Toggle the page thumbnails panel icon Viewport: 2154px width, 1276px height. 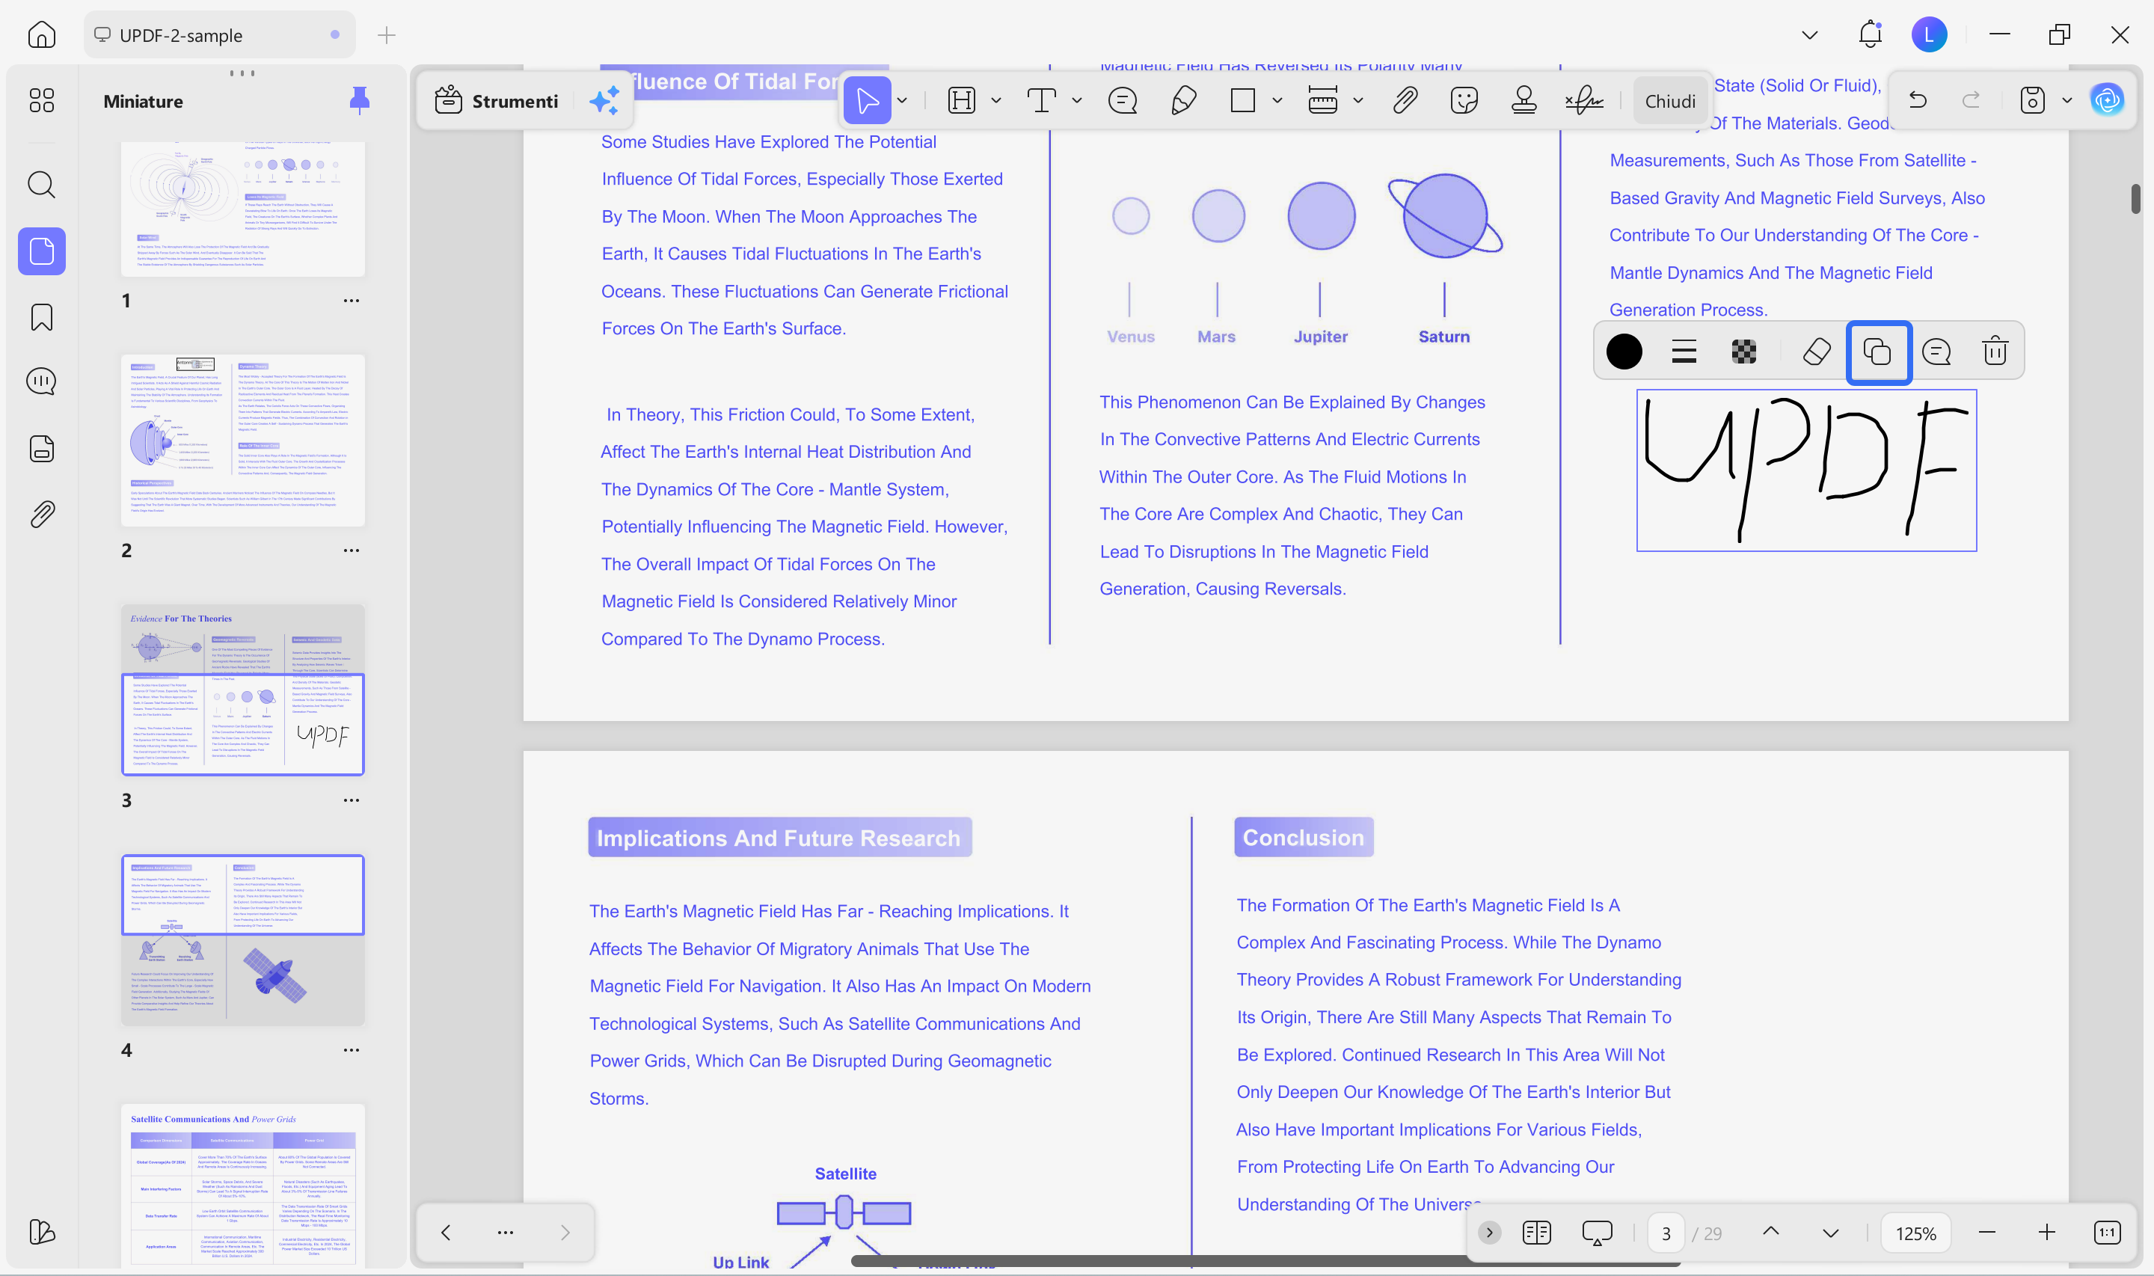click(x=41, y=251)
